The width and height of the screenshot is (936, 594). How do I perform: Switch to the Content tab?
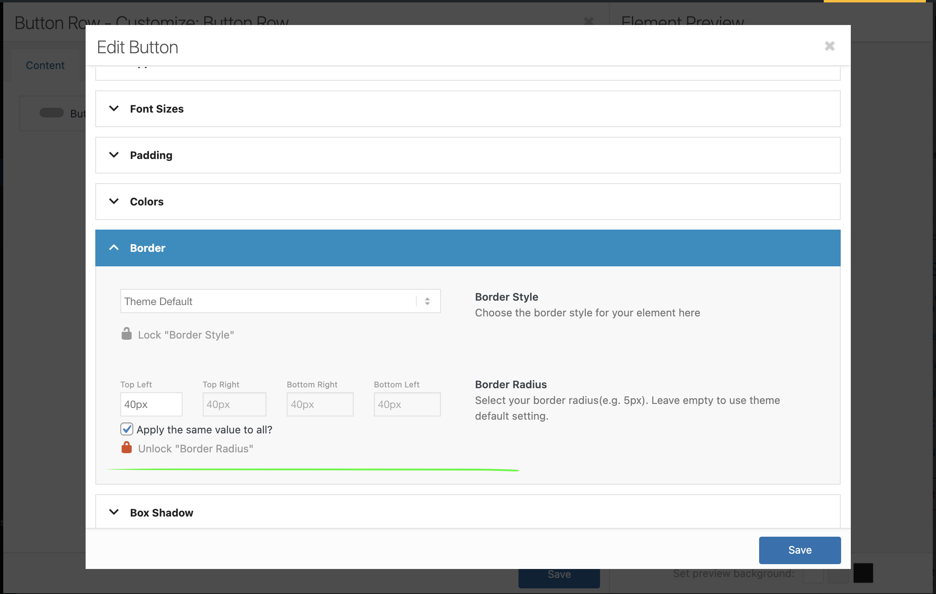[x=45, y=65]
